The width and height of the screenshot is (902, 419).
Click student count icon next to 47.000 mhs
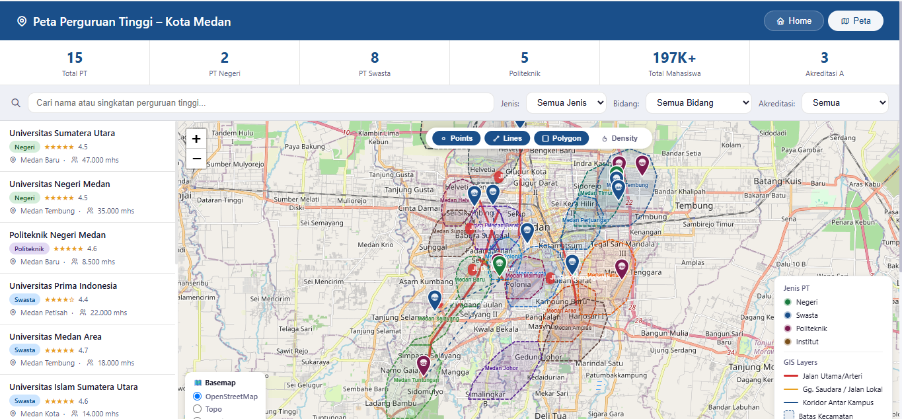click(x=75, y=160)
